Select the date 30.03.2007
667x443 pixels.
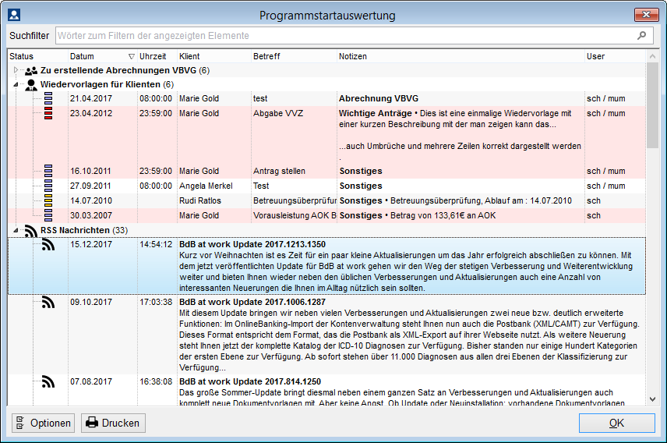pos(91,215)
